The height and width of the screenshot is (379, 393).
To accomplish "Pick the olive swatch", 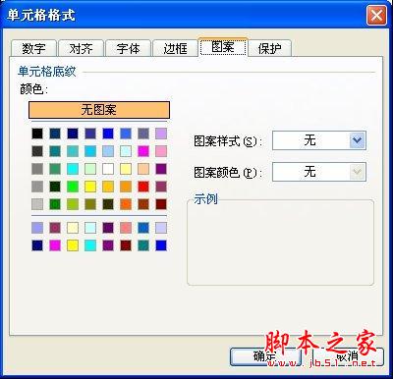I will click(x=90, y=204).
